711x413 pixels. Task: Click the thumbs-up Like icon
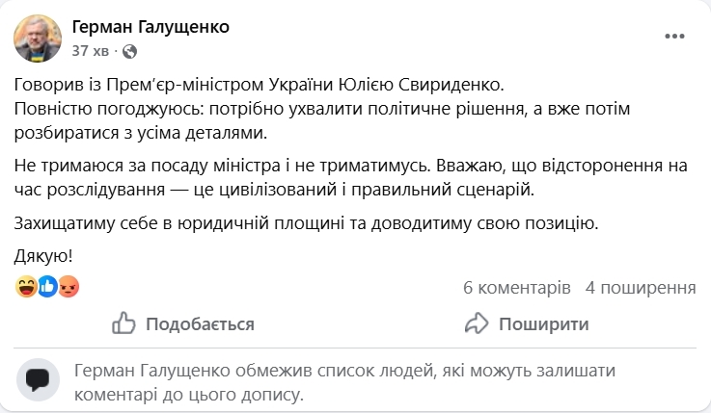(x=123, y=323)
